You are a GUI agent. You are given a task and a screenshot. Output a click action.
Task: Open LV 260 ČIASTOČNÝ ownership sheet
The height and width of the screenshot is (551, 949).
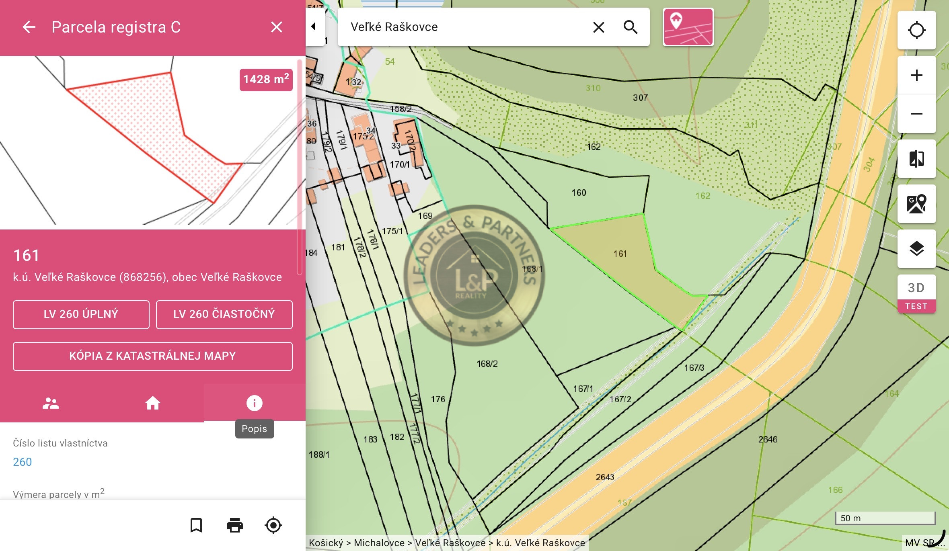point(224,314)
